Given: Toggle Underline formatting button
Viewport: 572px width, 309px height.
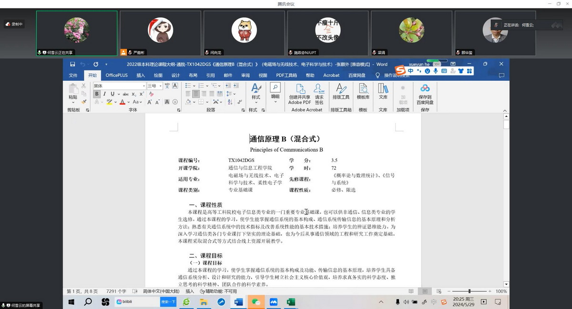Looking at the screenshot, I should click(112, 94).
